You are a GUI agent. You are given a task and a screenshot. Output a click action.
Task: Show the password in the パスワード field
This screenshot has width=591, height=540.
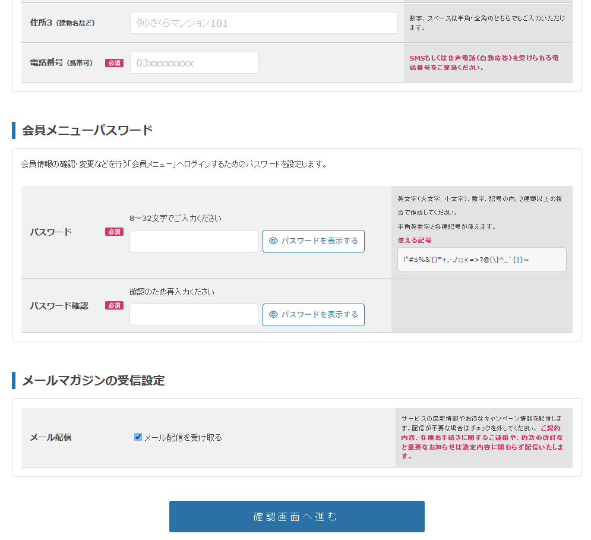(314, 241)
